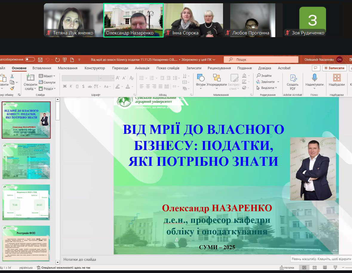Click the Save icon in title bar
The height and width of the screenshot is (273, 352).
[x=40, y=60]
